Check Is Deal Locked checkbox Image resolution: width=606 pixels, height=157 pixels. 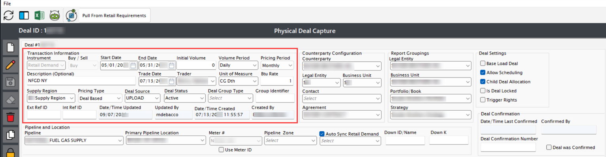click(483, 91)
